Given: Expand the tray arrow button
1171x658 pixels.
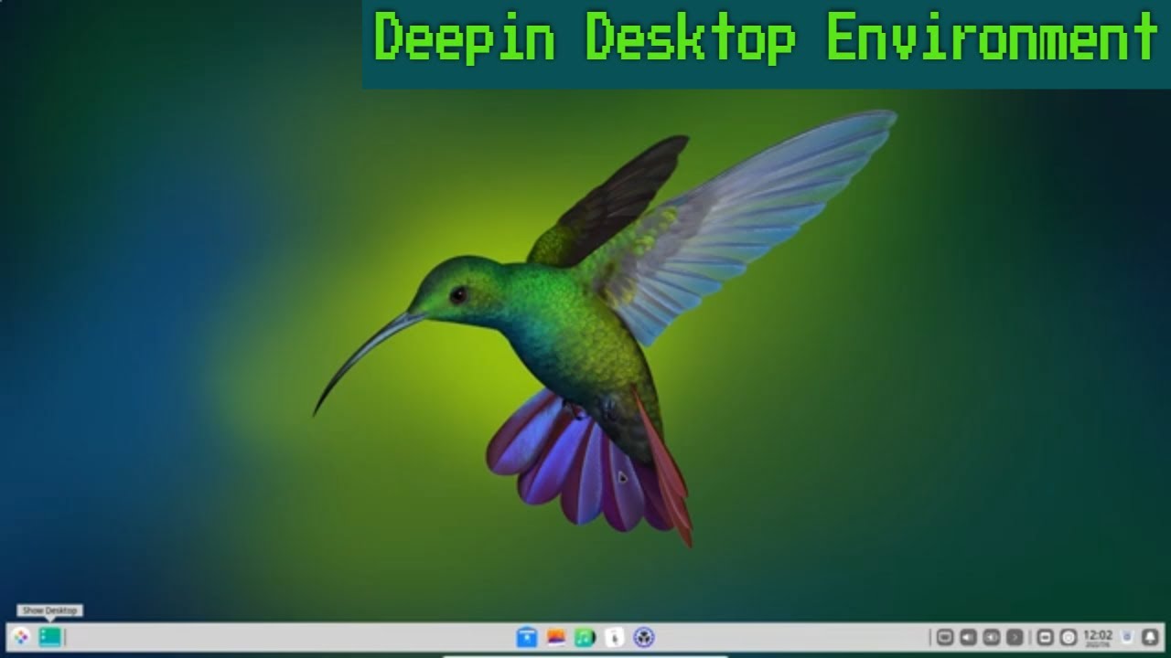Looking at the screenshot, I should pyautogui.click(x=1015, y=637).
